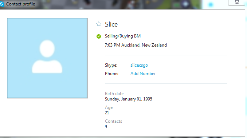Select the contact name Slice
Viewport: 247px width, 138px height.
111,24
